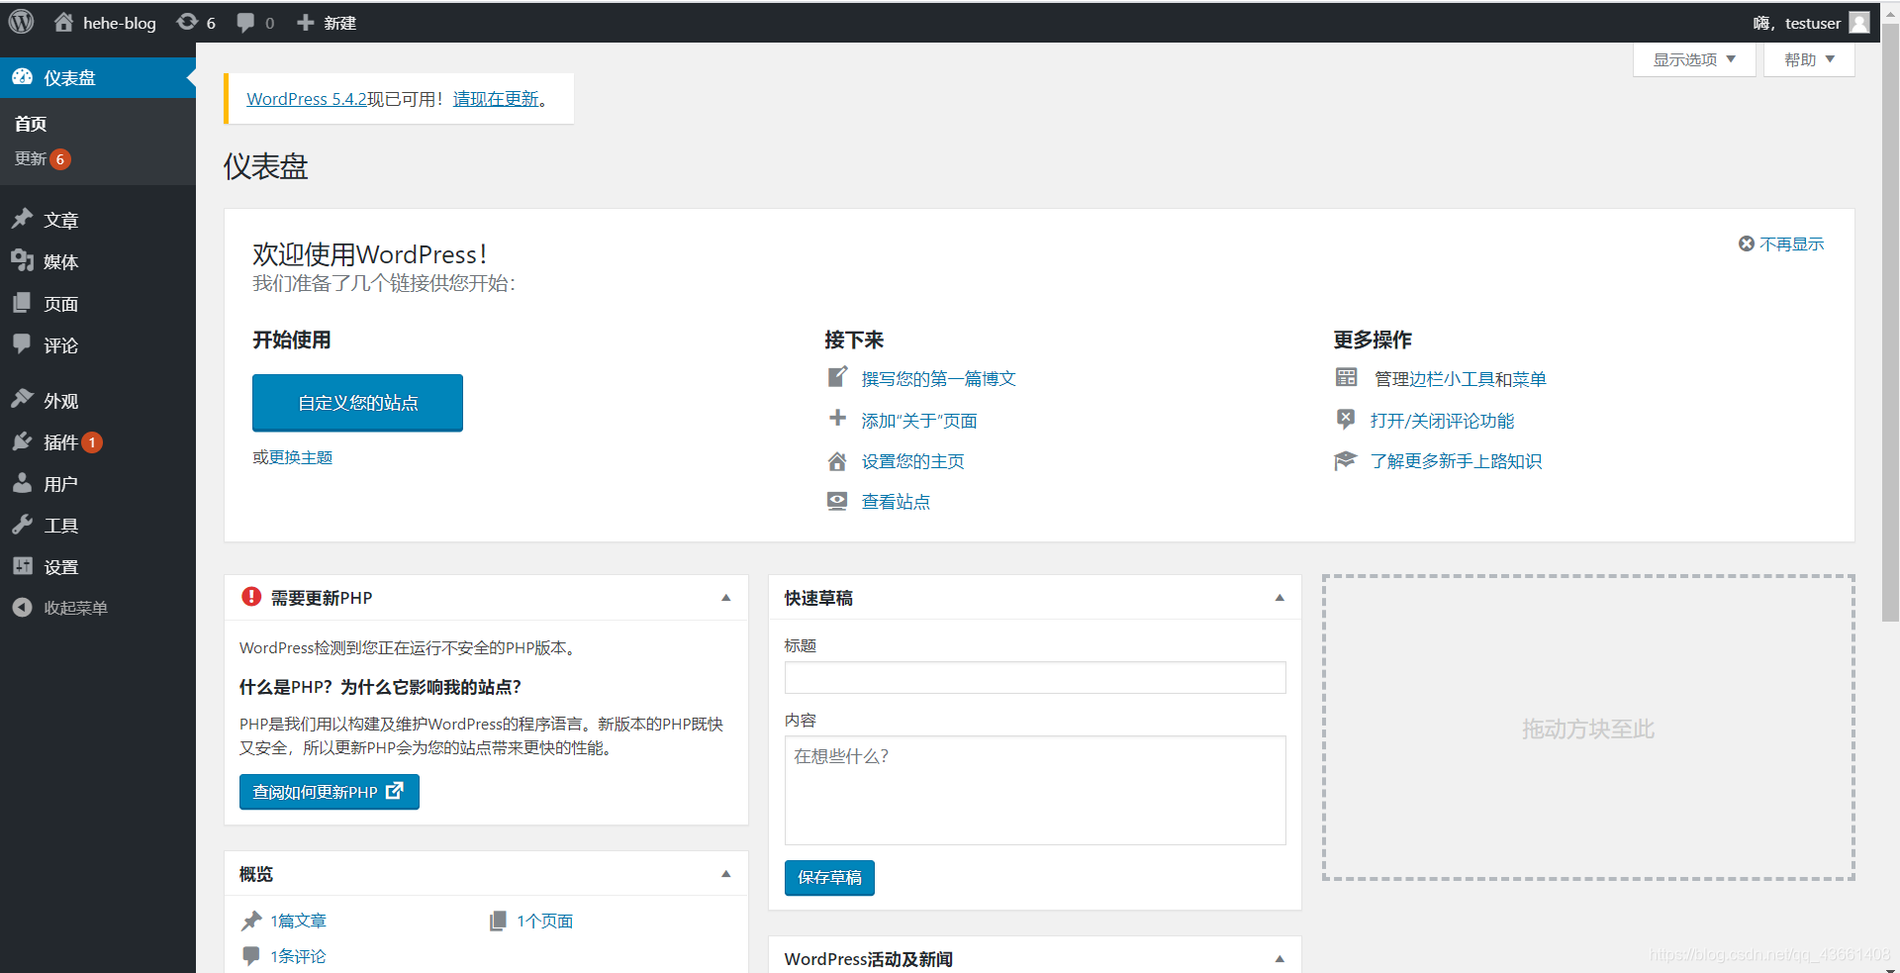Click the Pages (页面) icon in sidebar
This screenshot has width=1900, height=973.
click(x=22, y=303)
